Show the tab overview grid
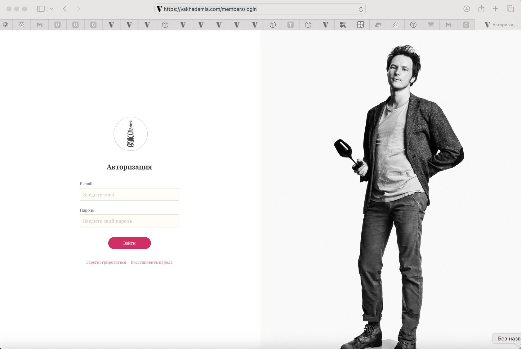Viewport: 521px width, 349px height. click(x=510, y=9)
